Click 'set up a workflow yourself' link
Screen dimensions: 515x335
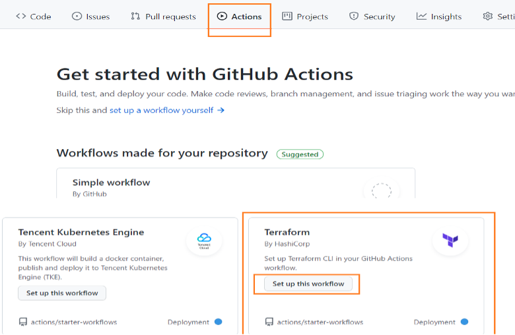(x=161, y=110)
